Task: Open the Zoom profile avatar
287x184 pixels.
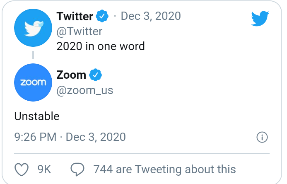Action: pyautogui.click(x=33, y=82)
